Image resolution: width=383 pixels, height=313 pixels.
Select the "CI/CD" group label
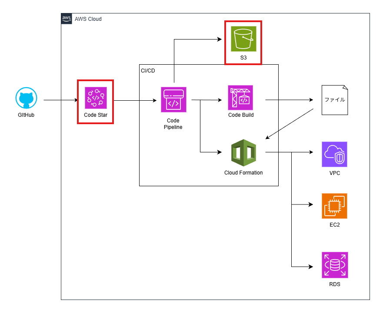click(x=148, y=70)
